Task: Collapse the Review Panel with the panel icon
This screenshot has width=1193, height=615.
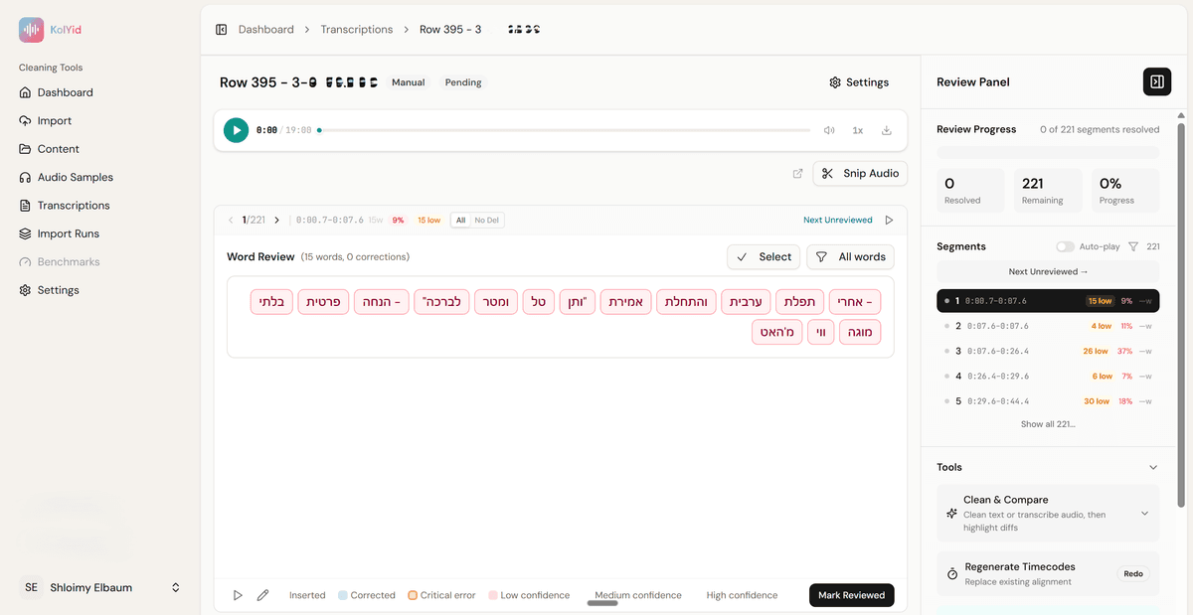Action: click(1156, 82)
